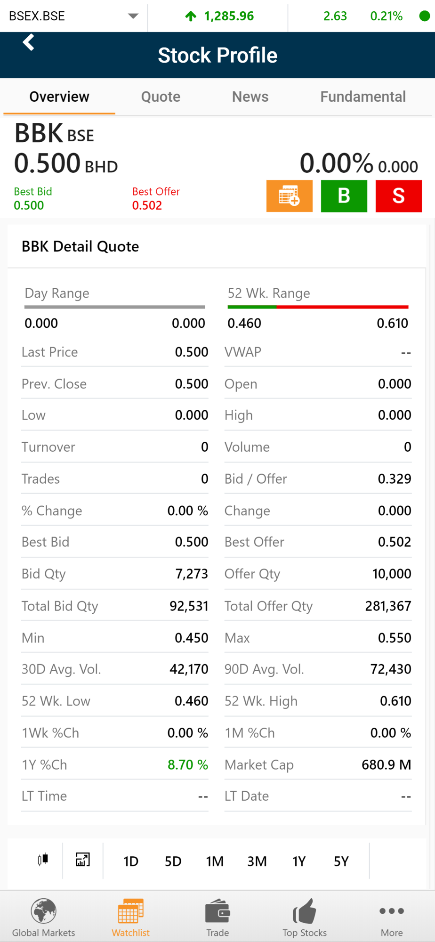Show the 1Y chart period

point(299,861)
